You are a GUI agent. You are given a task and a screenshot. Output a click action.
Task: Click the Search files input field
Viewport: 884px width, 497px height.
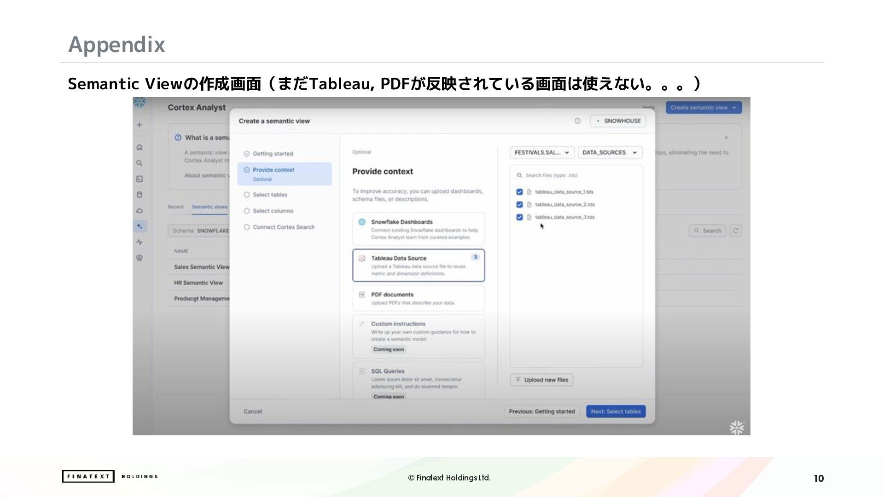coord(576,175)
